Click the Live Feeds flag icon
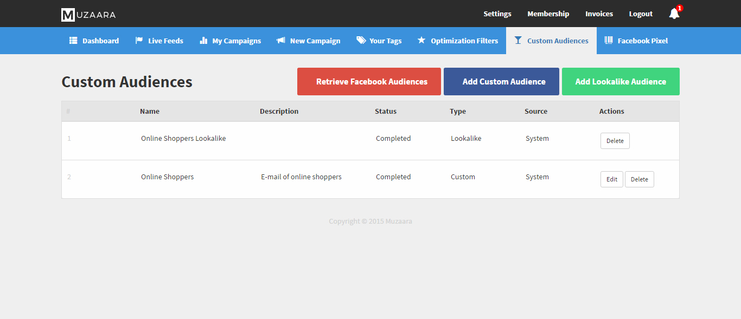This screenshot has width=741, height=319. (x=139, y=41)
